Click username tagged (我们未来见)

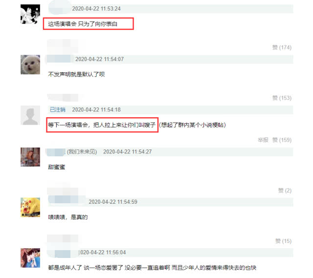71,152
